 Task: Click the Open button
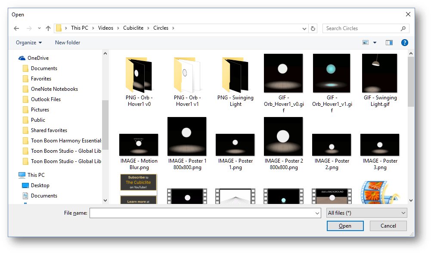[345, 225]
